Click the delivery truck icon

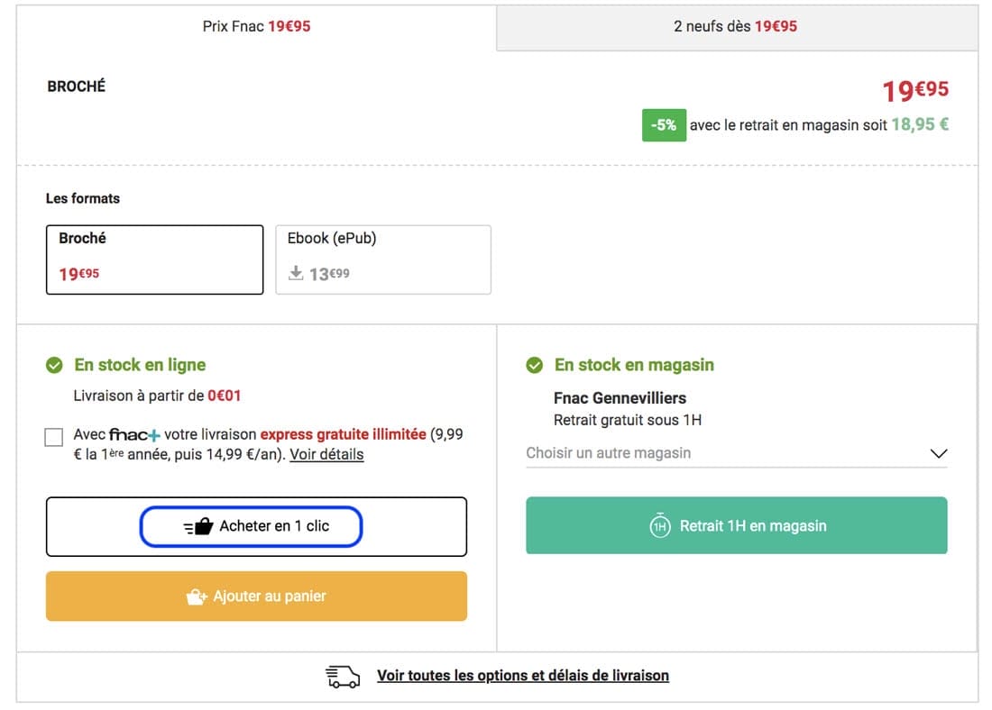(x=343, y=676)
